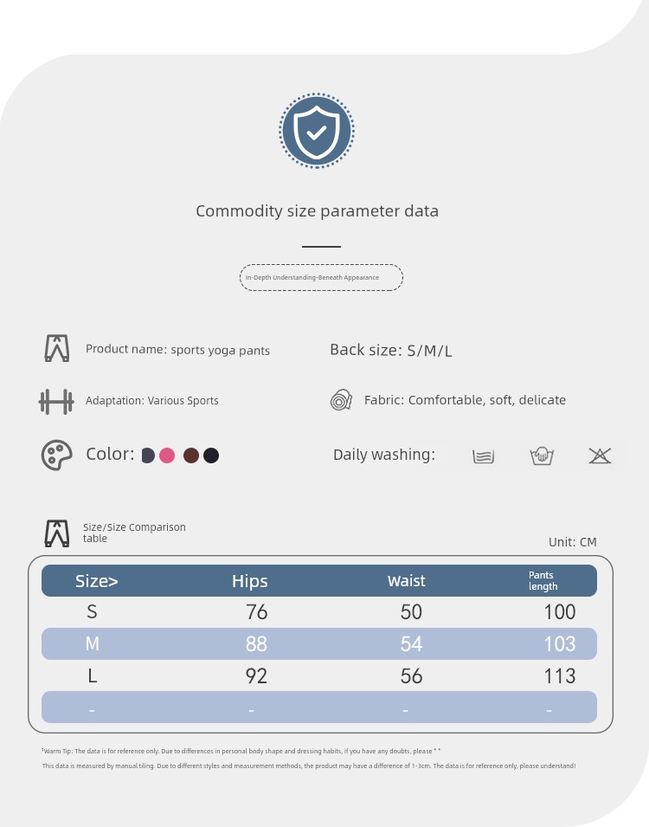The height and width of the screenshot is (827, 649).
Task: Click the do not bleach icon
Action: coord(600,455)
